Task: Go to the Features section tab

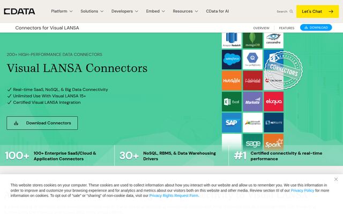Action: coord(287,28)
